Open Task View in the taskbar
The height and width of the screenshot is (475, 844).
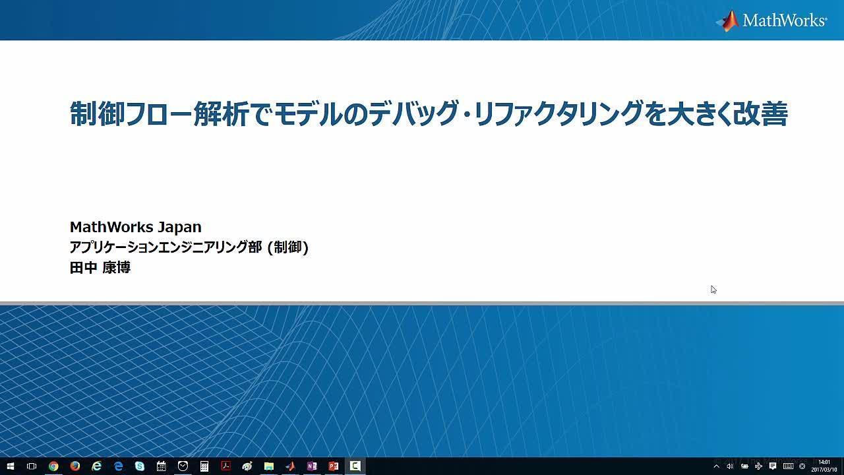point(32,466)
